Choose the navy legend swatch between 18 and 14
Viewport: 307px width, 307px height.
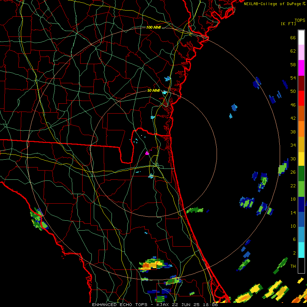tap(301, 204)
